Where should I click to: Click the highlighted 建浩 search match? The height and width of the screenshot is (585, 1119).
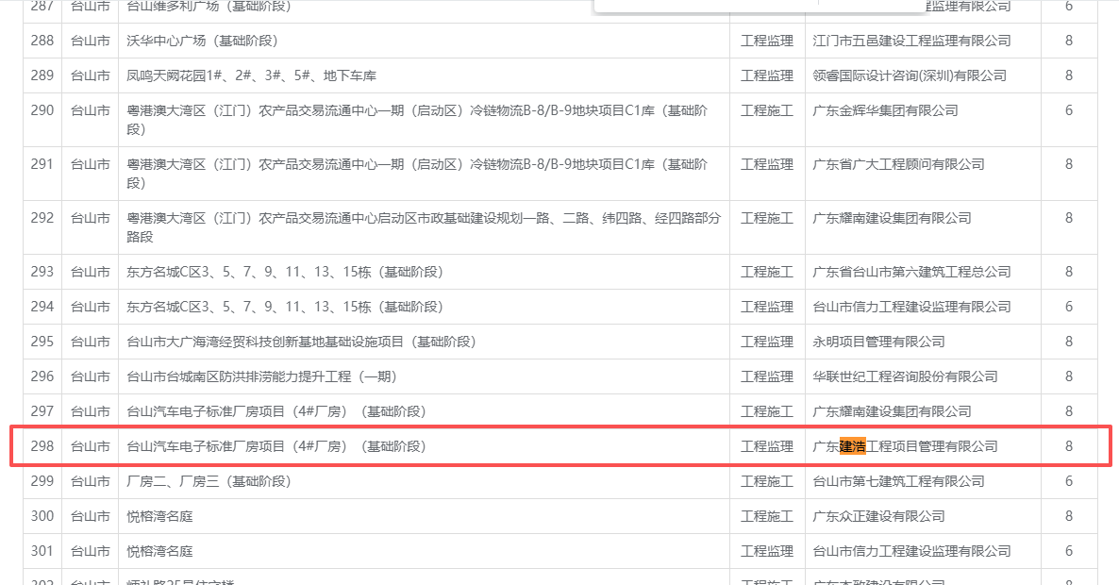(x=852, y=446)
